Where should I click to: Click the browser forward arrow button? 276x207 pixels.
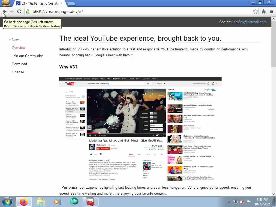point(12,12)
